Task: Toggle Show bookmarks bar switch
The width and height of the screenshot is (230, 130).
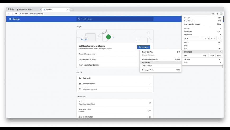Action: [149, 117]
